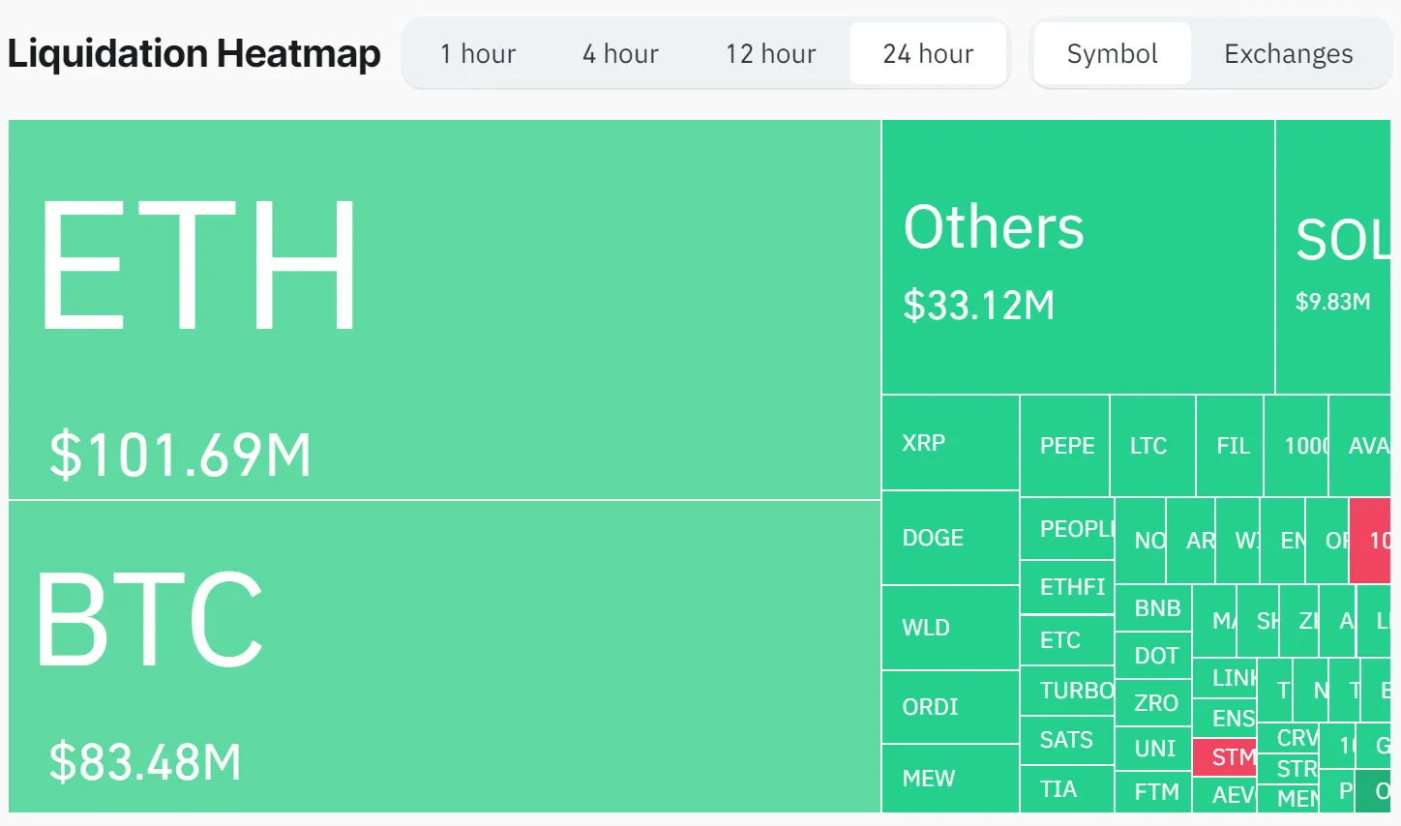Select the PEPE tile
The height and width of the screenshot is (826, 1401).
pos(1065,446)
